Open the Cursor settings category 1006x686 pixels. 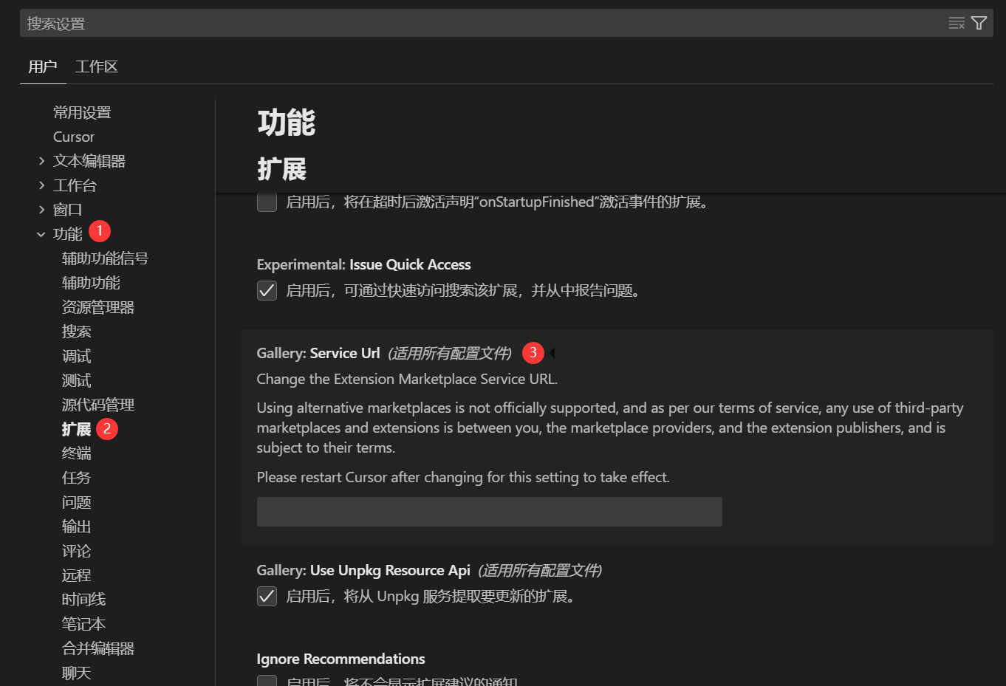[74, 137]
